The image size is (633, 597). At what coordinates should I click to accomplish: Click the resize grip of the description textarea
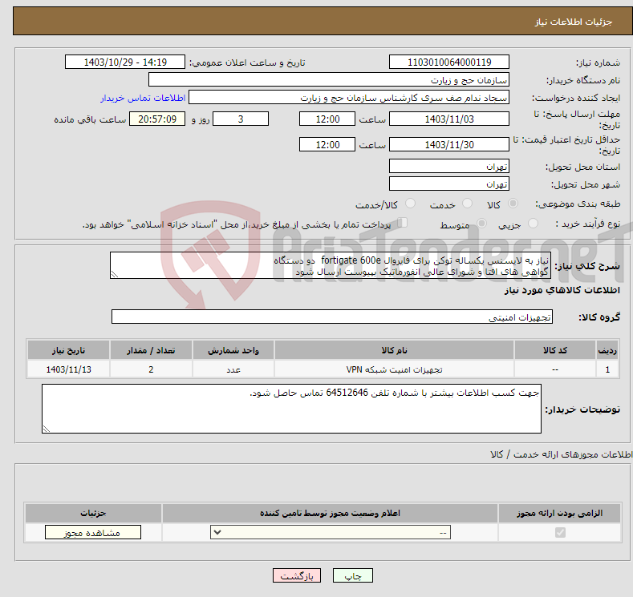115,275
